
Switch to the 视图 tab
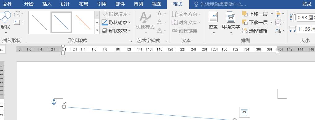157,4
